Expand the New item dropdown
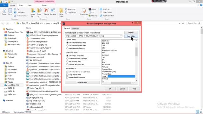Screen dimensions: 203x114 pos(76,9)
